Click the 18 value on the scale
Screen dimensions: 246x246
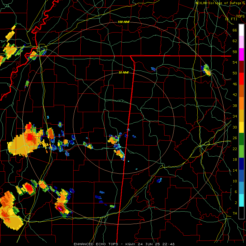(x=235, y=160)
